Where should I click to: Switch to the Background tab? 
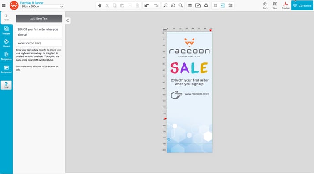(x=6, y=69)
